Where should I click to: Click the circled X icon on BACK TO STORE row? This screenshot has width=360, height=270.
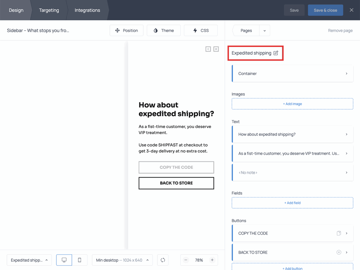coord(339,252)
